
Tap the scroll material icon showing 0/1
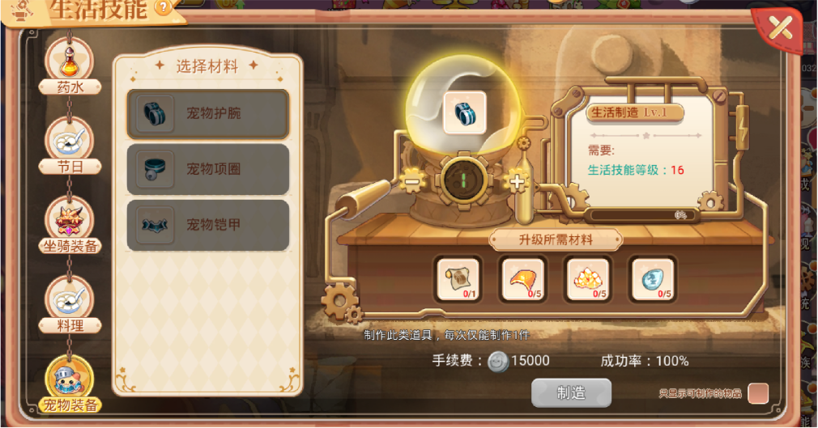pyautogui.click(x=458, y=279)
